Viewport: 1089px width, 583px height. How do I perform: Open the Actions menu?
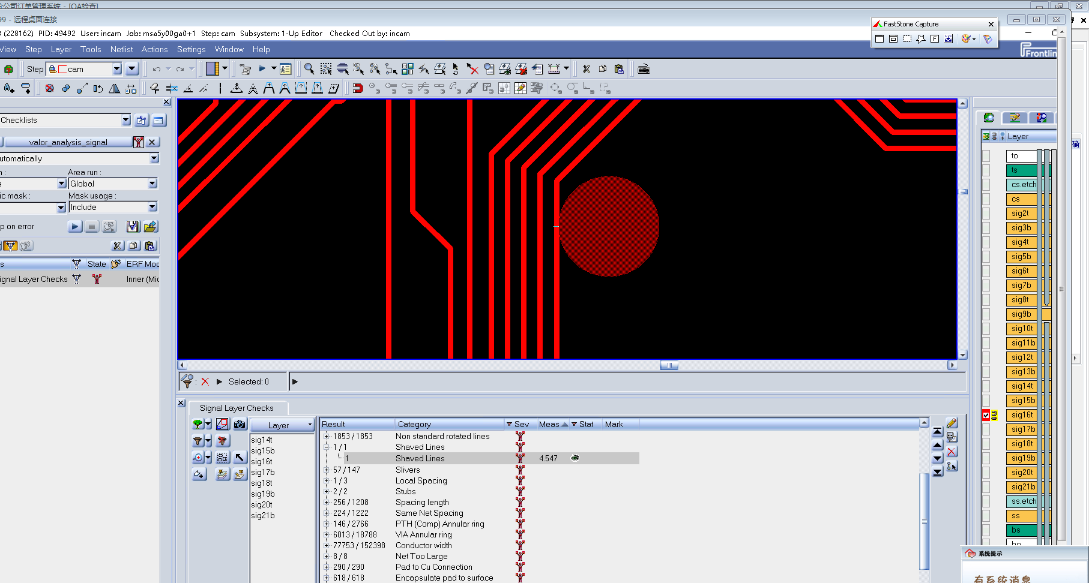pyautogui.click(x=154, y=49)
